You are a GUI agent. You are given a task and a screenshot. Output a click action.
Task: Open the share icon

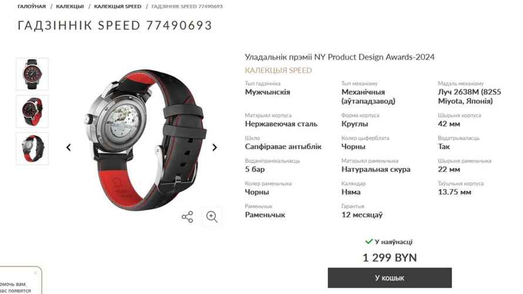pyautogui.click(x=187, y=217)
